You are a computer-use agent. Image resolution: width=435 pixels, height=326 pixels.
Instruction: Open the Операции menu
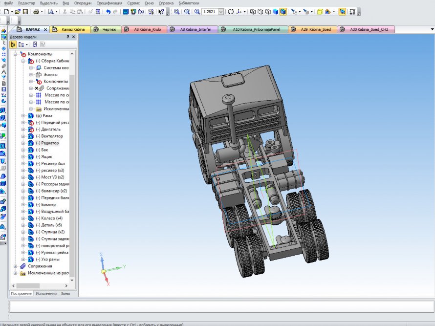pos(83,3)
